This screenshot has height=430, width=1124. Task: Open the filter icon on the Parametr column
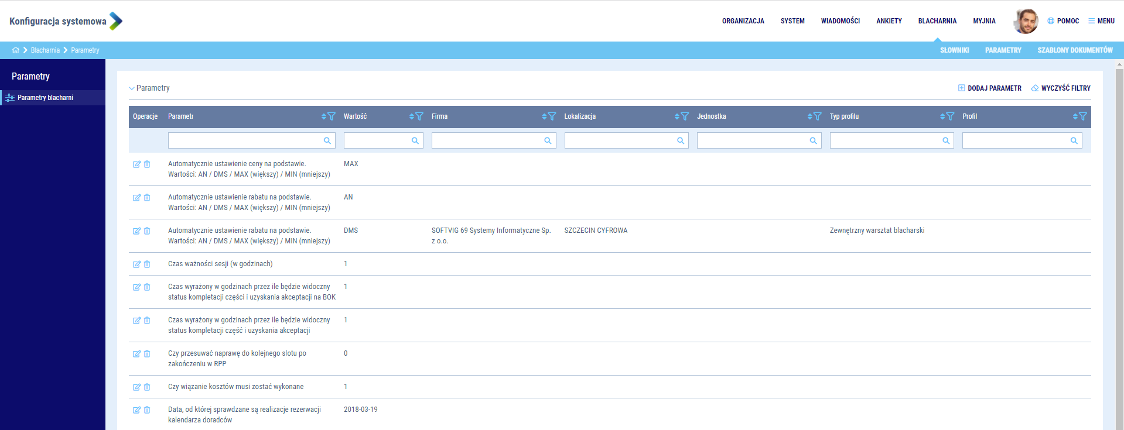tap(332, 116)
